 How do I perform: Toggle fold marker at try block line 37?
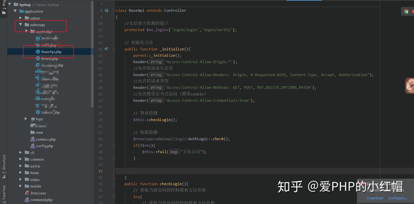pyautogui.click(x=114, y=197)
